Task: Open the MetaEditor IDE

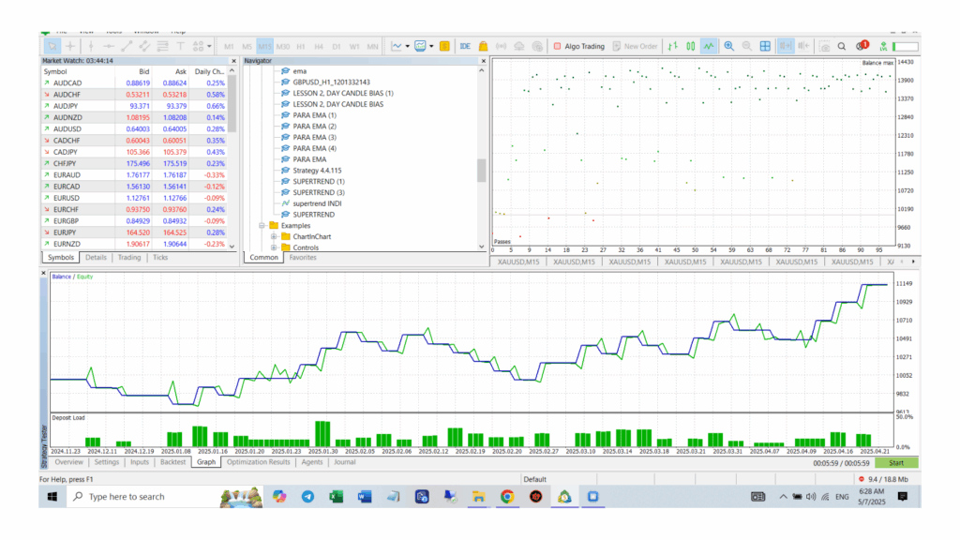Action: [x=465, y=46]
